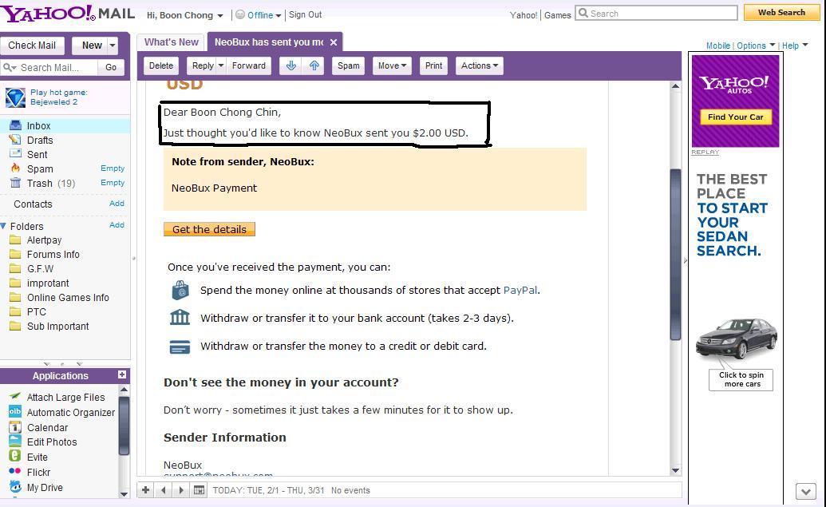Screen dimensions: 826x507
Task: Click the Sub Important folder icon
Action: point(16,327)
